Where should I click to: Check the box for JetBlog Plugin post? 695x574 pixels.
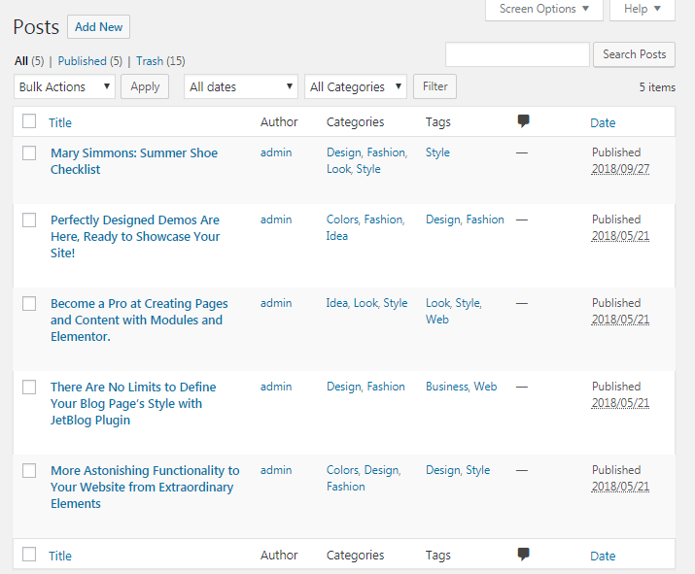click(29, 387)
